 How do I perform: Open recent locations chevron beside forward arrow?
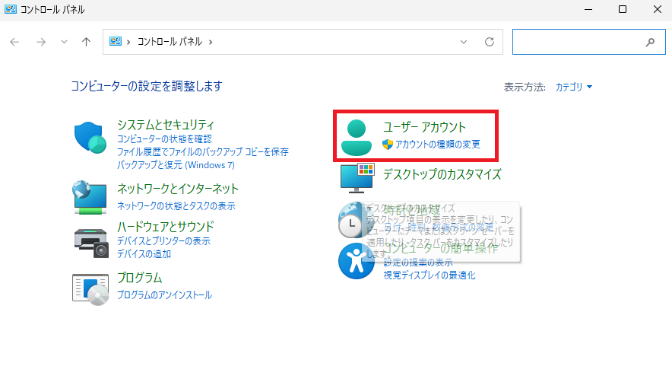64,42
